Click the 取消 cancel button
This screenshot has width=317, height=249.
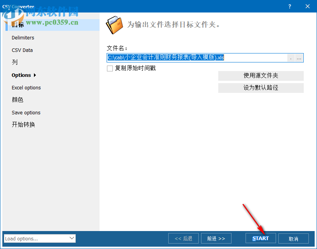(x=293, y=238)
